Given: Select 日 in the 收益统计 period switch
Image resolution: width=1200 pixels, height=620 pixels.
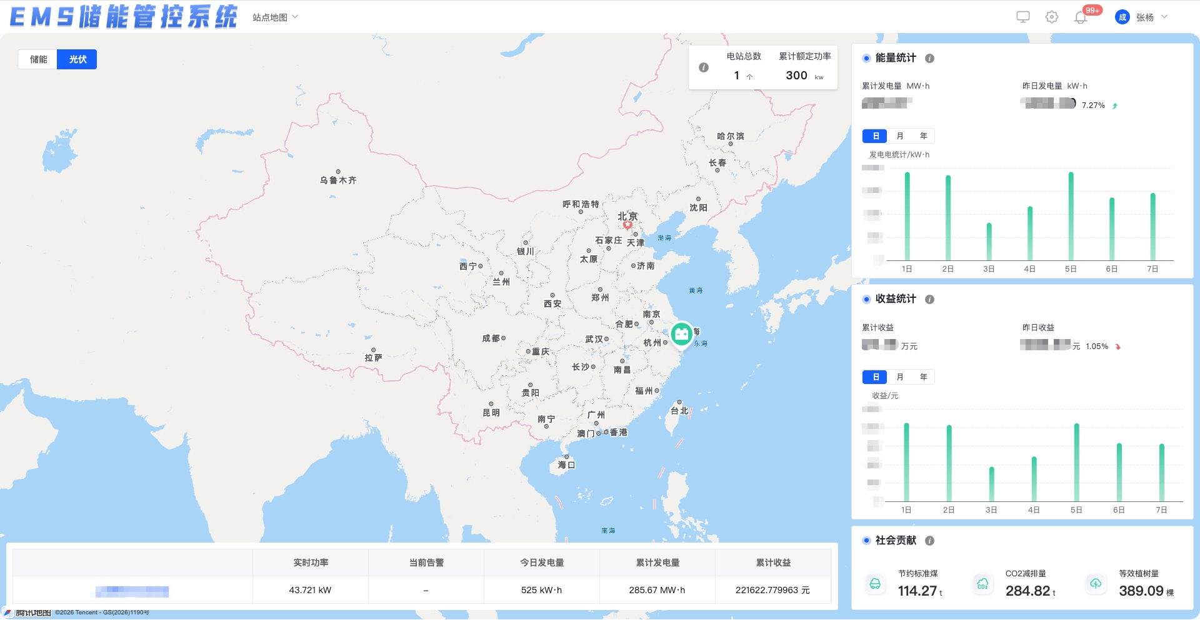Looking at the screenshot, I should [x=875, y=377].
